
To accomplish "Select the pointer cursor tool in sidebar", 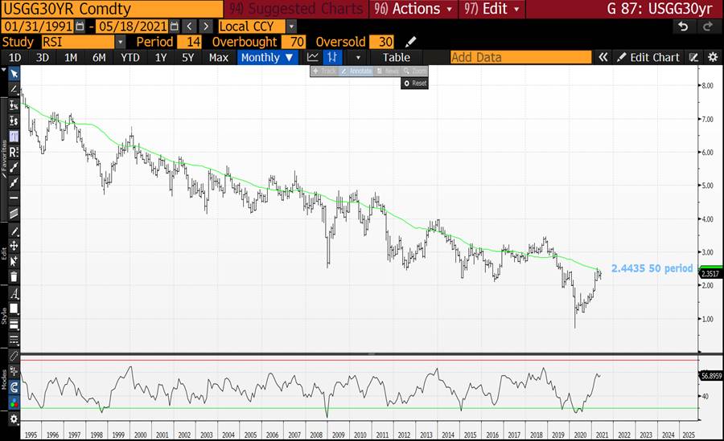I will tap(14, 73).
